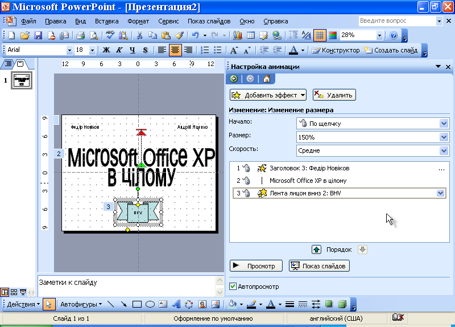Open the Начало dropdown set to По щелчку
The image size is (455, 327).
(444, 124)
